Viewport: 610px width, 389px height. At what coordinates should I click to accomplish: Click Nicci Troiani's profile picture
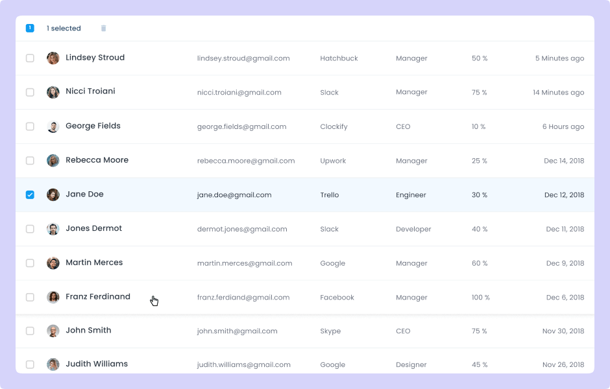click(x=53, y=92)
